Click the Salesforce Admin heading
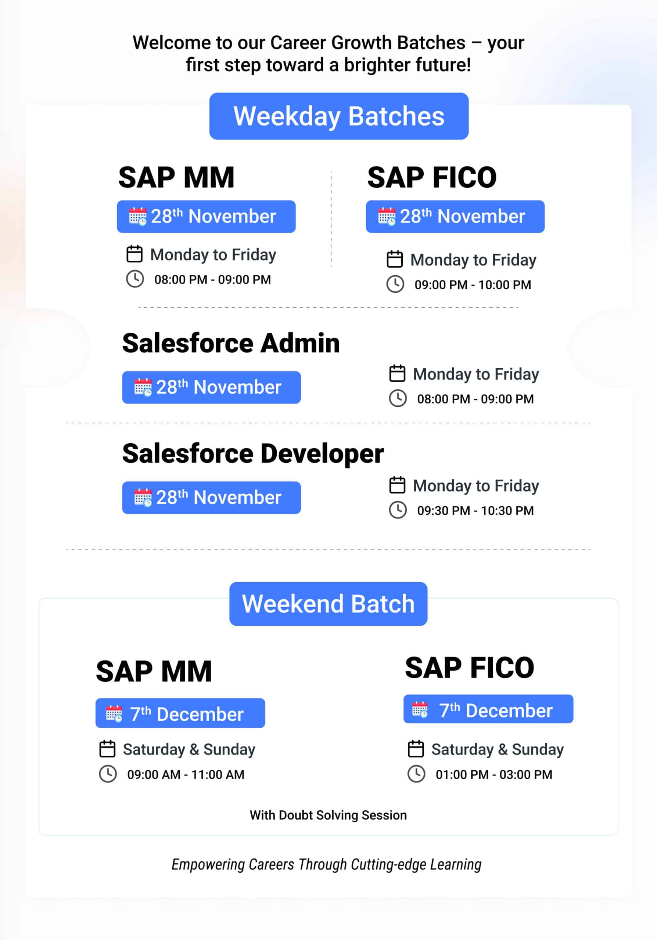657x940 pixels. tap(231, 343)
